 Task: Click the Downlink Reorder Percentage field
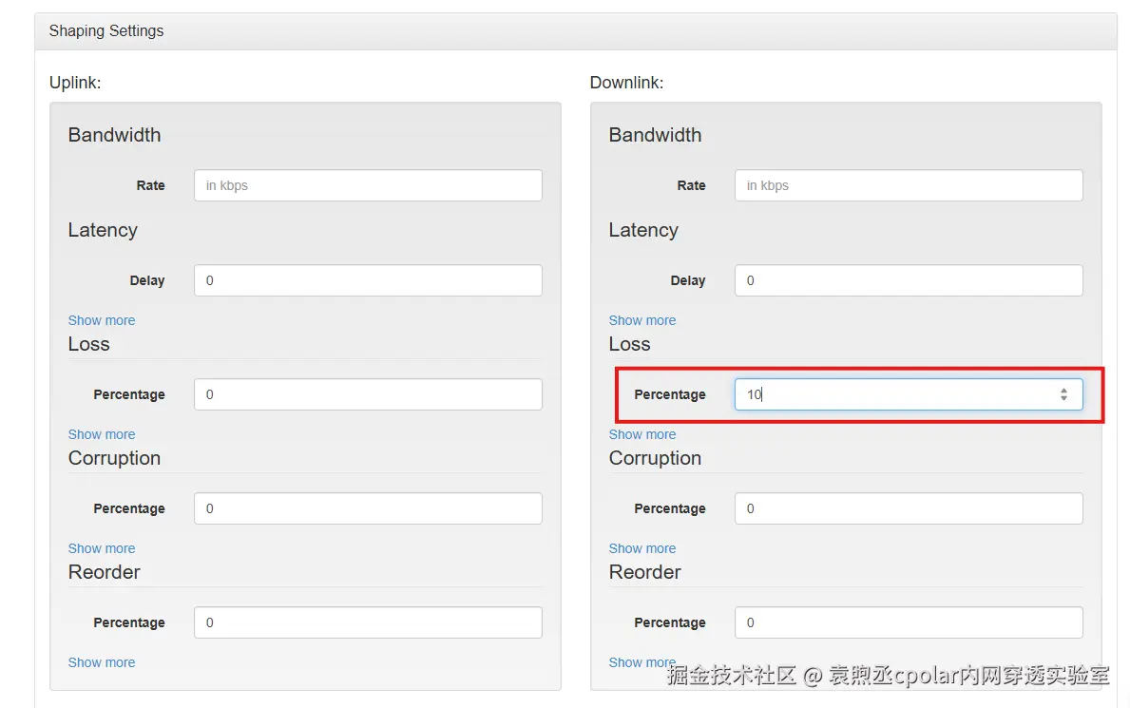(x=909, y=622)
